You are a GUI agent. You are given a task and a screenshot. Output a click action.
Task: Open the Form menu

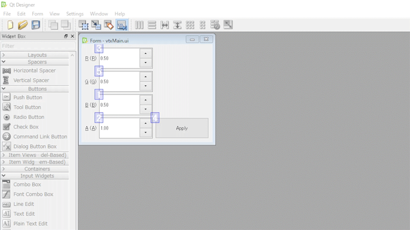pos(38,14)
